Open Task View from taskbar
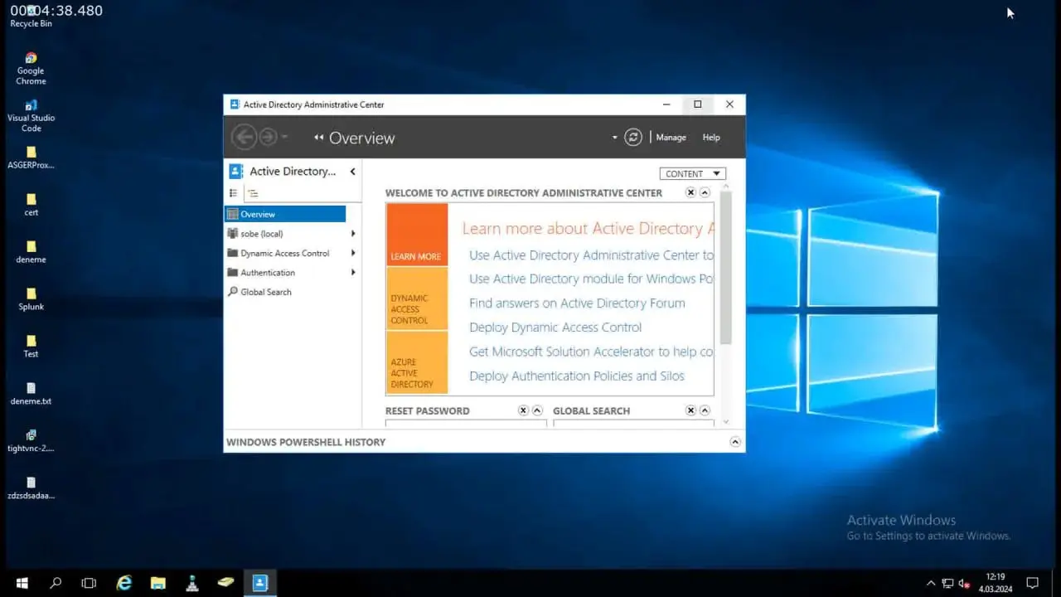 [89, 583]
